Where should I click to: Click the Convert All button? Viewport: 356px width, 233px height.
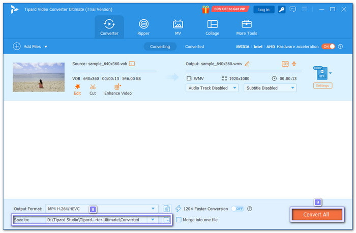tap(317, 214)
